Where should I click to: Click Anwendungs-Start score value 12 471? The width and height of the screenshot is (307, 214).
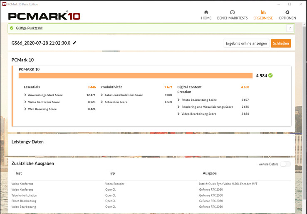click(x=91, y=95)
